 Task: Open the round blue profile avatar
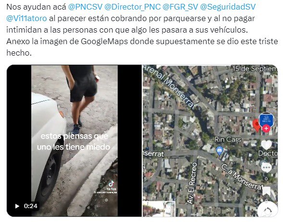tap(266, 119)
